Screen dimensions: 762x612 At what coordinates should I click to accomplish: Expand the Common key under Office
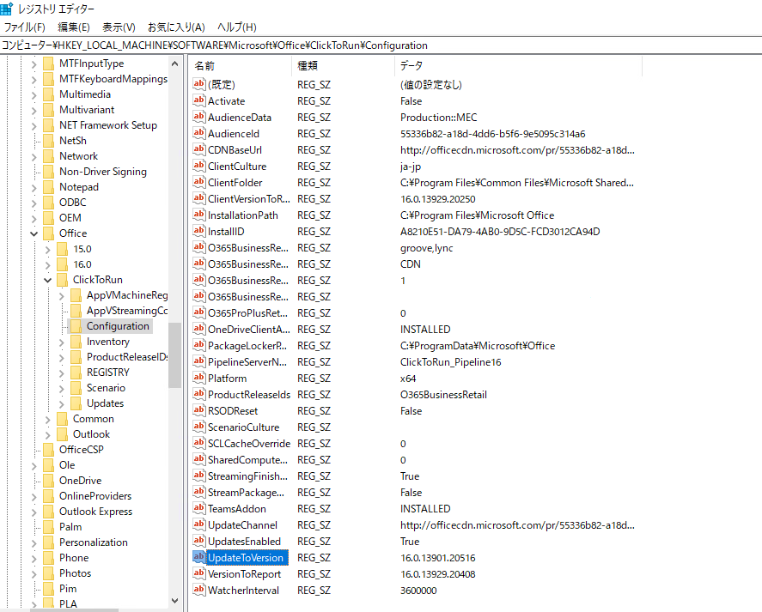click(47, 420)
